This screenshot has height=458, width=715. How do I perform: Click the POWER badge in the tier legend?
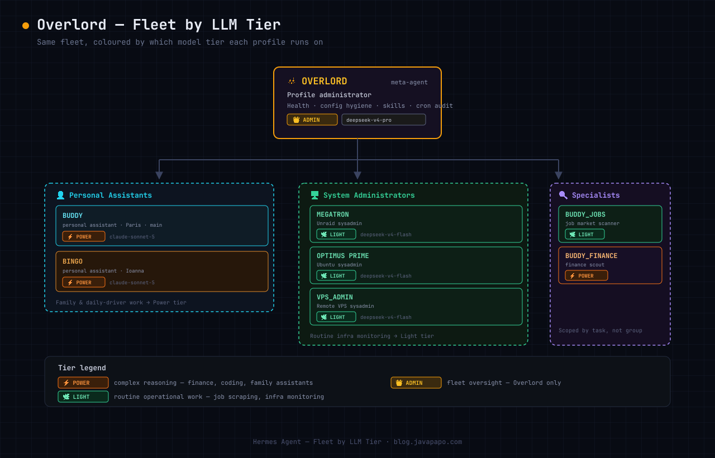83,383
